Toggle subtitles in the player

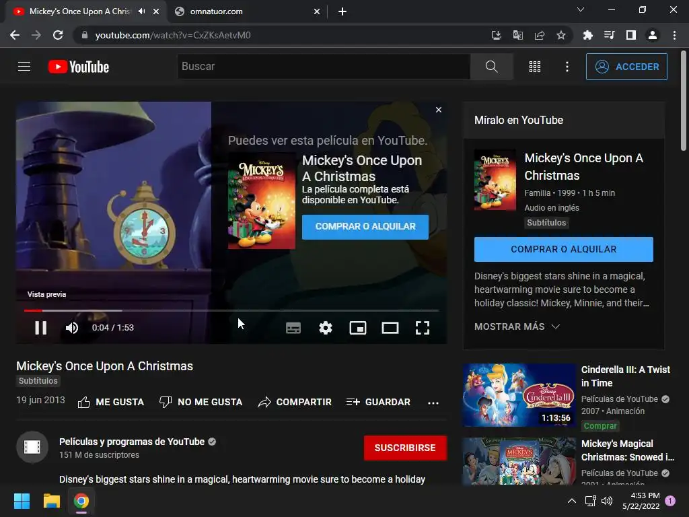coord(293,328)
